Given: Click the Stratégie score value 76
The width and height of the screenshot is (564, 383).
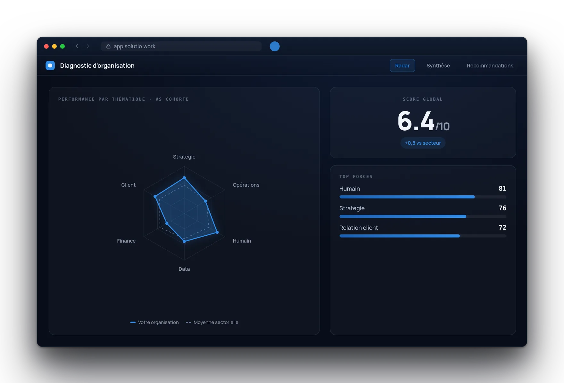Looking at the screenshot, I should coord(502,208).
